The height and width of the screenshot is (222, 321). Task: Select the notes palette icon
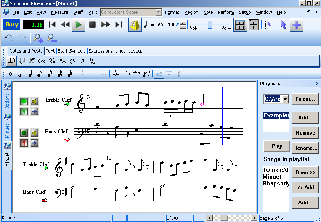[12, 61]
